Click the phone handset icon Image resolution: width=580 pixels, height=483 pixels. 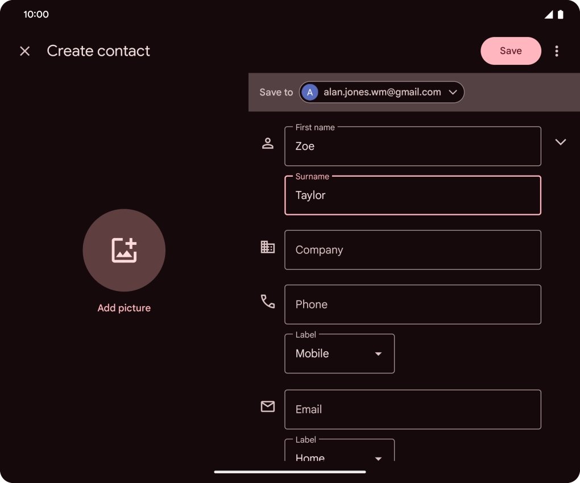coord(268,302)
